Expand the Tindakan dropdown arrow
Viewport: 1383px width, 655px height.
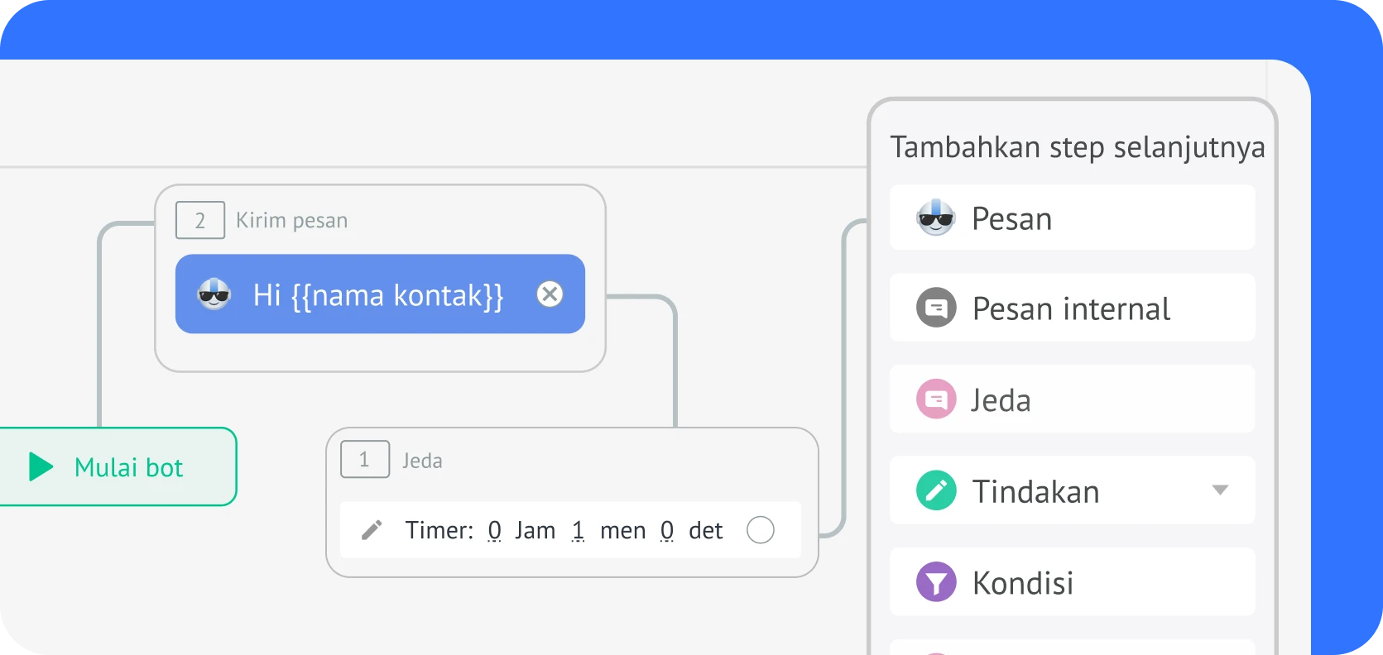(x=1219, y=490)
